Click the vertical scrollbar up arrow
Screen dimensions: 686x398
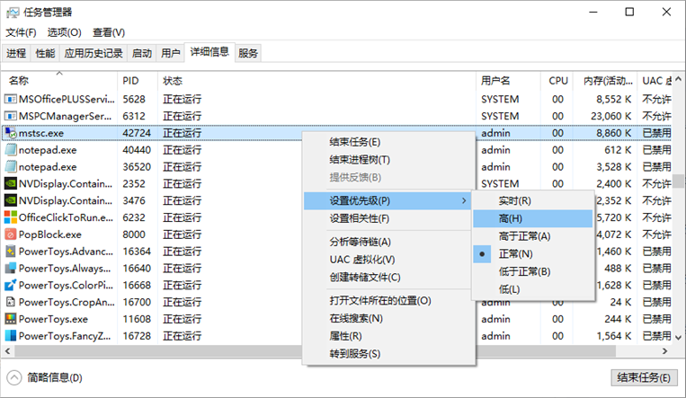tap(678, 79)
